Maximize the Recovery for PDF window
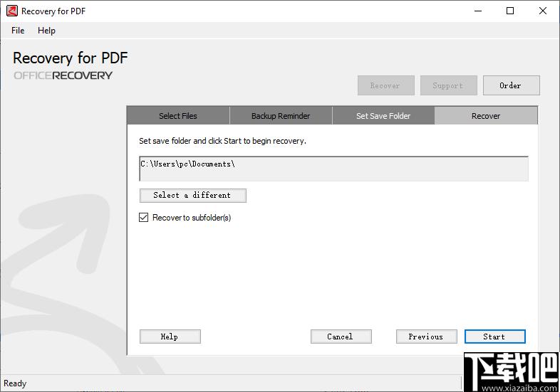The image size is (560, 392). pyautogui.click(x=510, y=11)
